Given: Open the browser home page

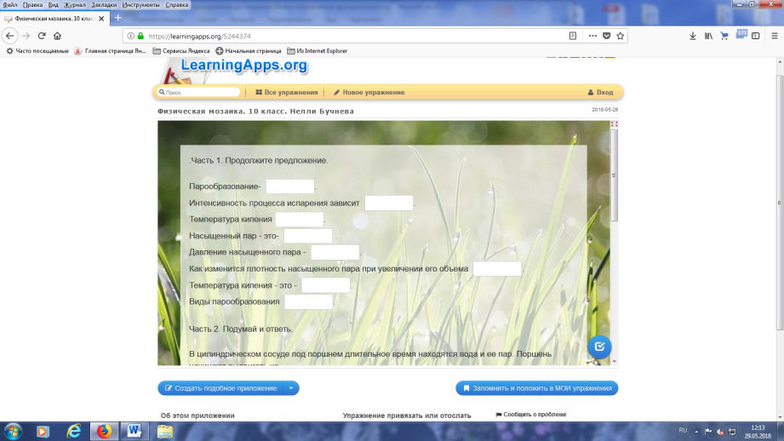Looking at the screenshot, I should (58, 36).
